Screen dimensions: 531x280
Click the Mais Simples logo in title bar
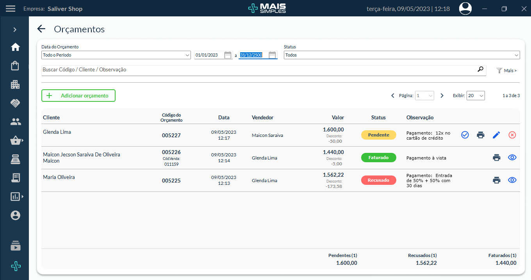[267, 8]
